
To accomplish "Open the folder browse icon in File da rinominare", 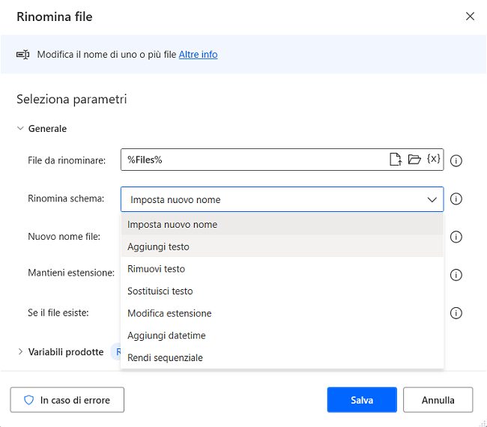I will pos(414,160).
